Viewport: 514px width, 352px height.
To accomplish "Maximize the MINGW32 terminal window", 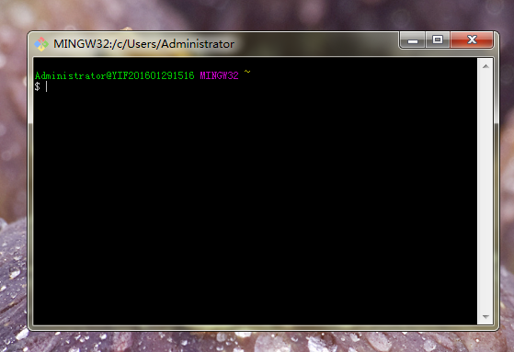I will 438,40.
